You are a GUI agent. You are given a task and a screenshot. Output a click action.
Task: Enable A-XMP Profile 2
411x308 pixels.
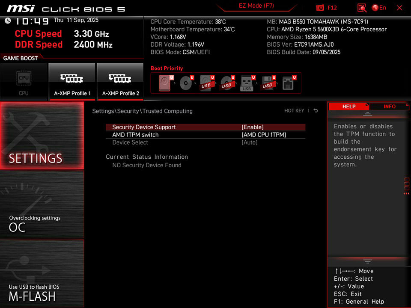(x=120, y=81)
